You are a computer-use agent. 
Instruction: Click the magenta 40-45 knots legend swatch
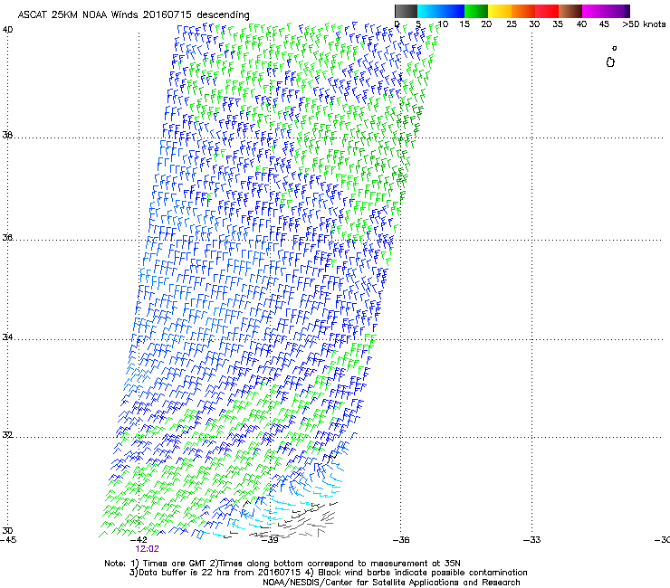click(x=594, y=11)
